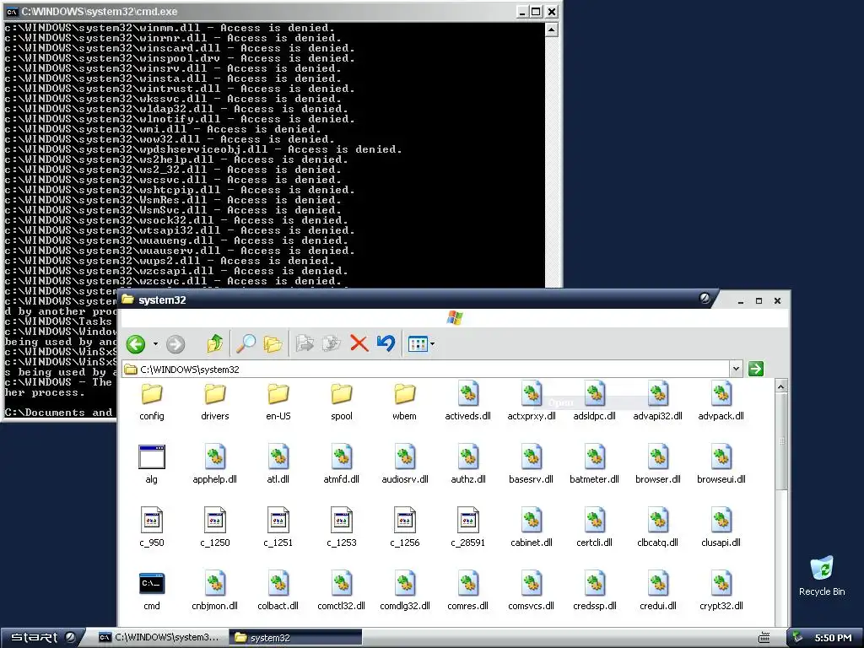Click the cmd.exe title bar system icon
This screenshot has height=648, width=864.
click(x=12, y=12)
